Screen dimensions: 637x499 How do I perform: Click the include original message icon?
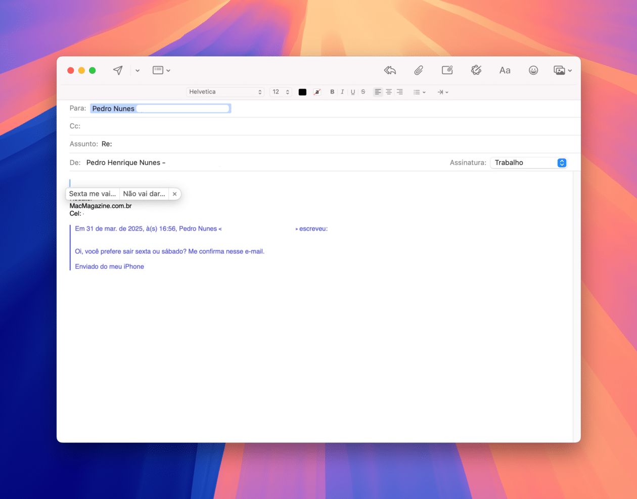click(x=447, y=70)
